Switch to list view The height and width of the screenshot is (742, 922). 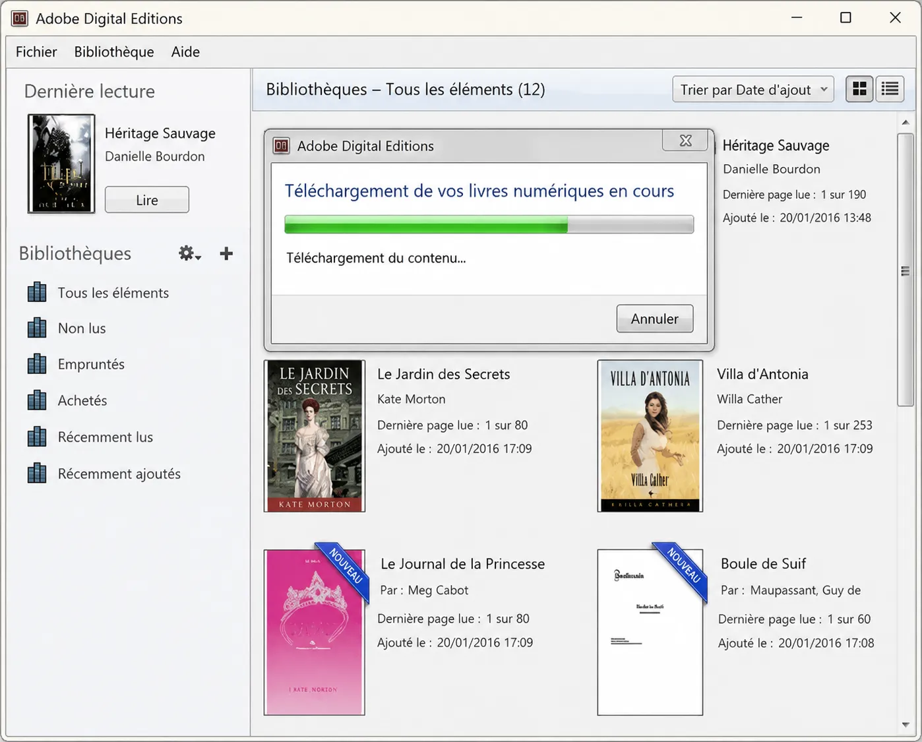coord(890,88)
